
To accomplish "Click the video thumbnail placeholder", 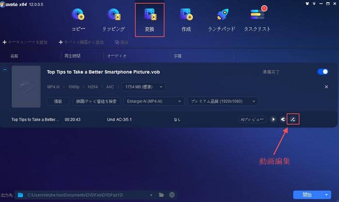I will [26, 87].
